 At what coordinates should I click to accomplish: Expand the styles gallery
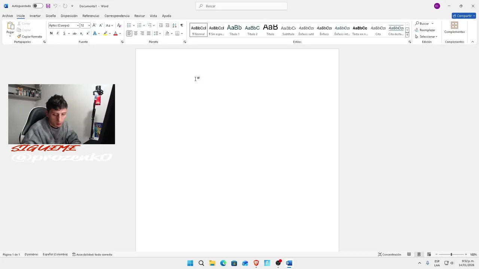tap(407, 35)
